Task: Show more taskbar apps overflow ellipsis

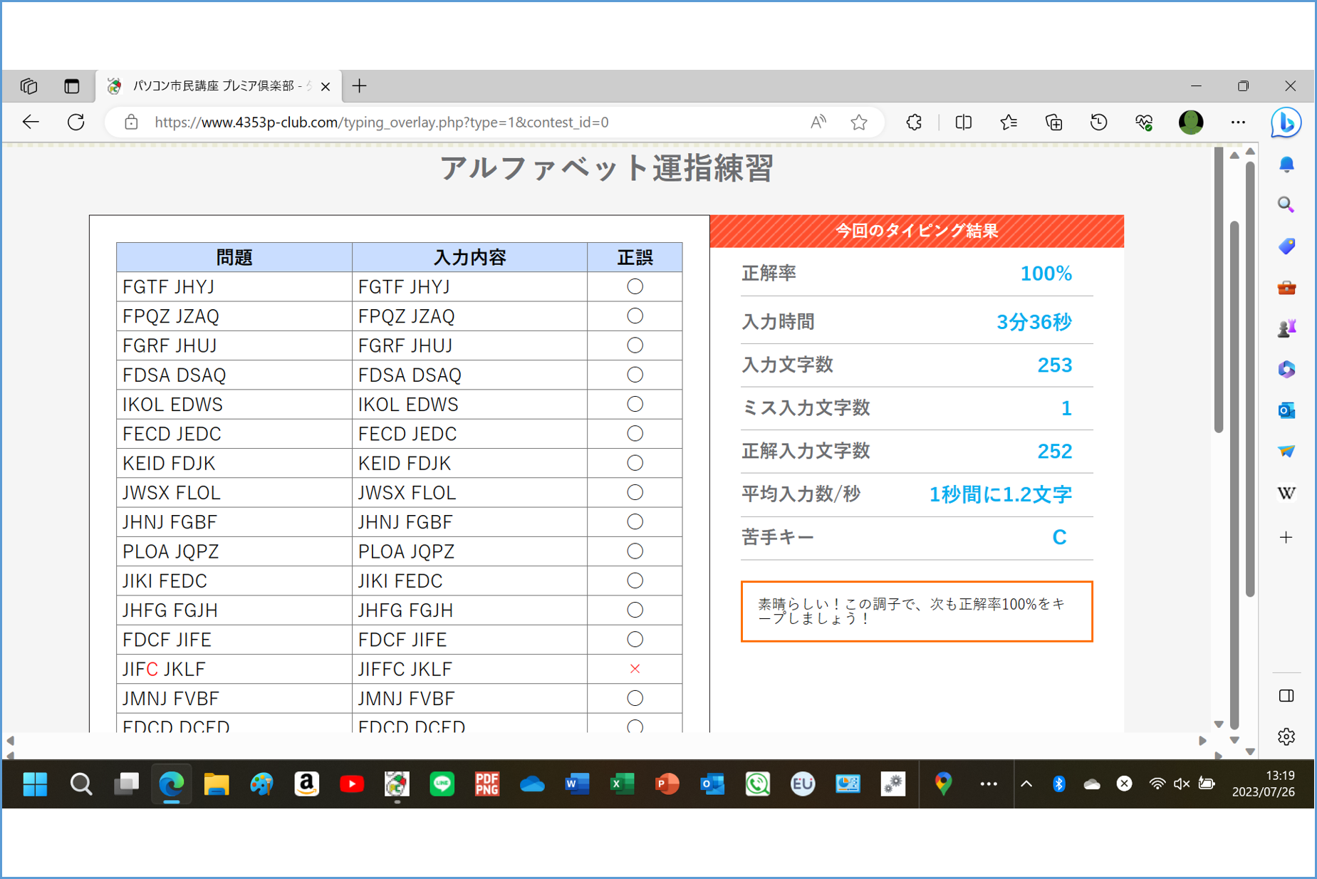Action: point(988,784)
